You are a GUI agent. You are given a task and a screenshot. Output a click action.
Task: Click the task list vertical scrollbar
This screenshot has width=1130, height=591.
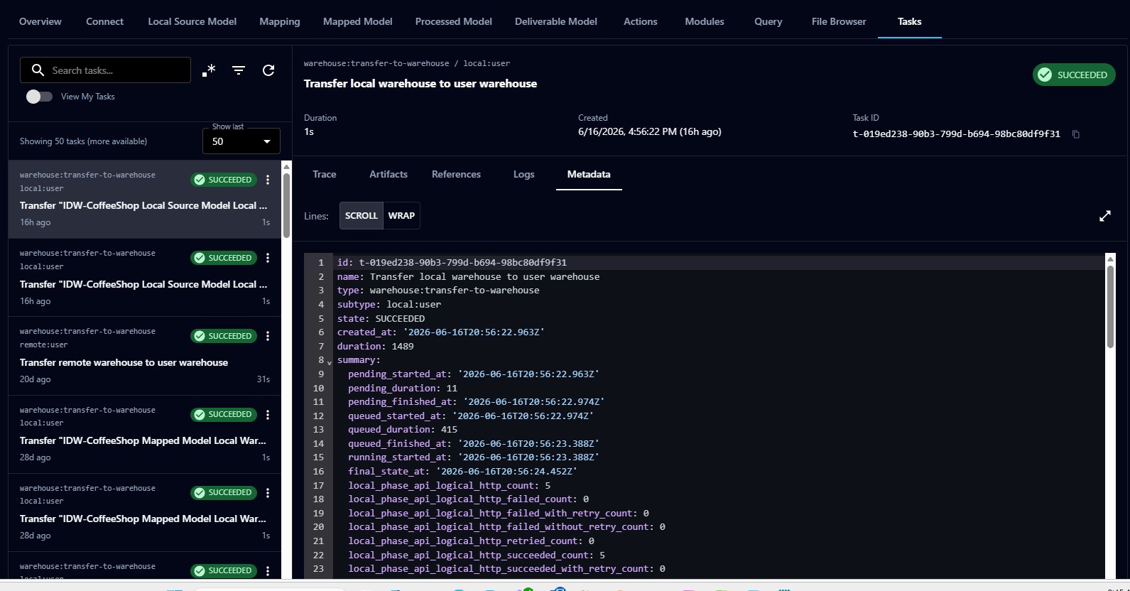287,206
